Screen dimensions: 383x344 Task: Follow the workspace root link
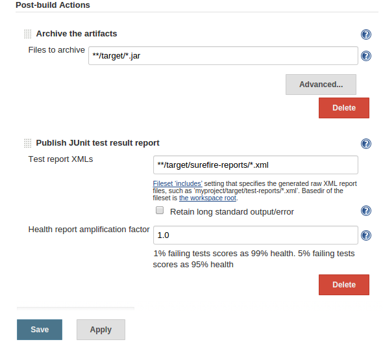coord(208,198)
